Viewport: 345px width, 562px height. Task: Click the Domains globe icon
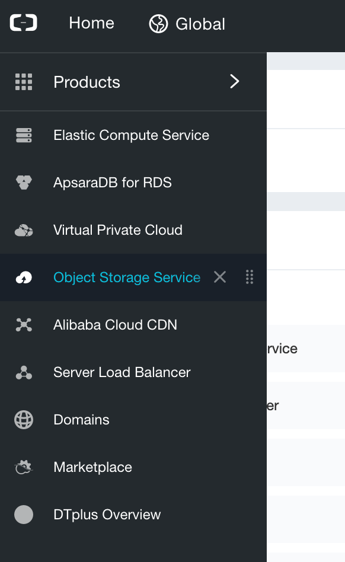click(23, 419)
